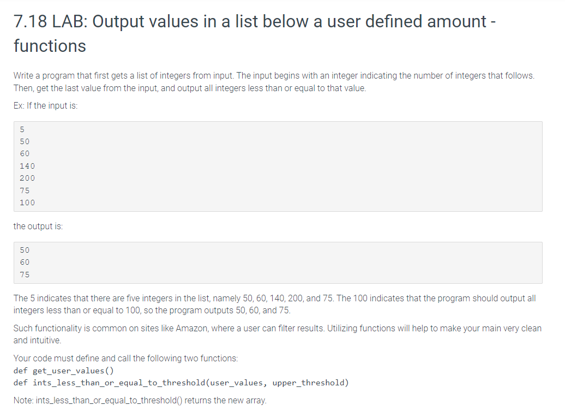Click the value 75 in the output box
Viewport: 565px width, 411px height.
tap(25, 275)
